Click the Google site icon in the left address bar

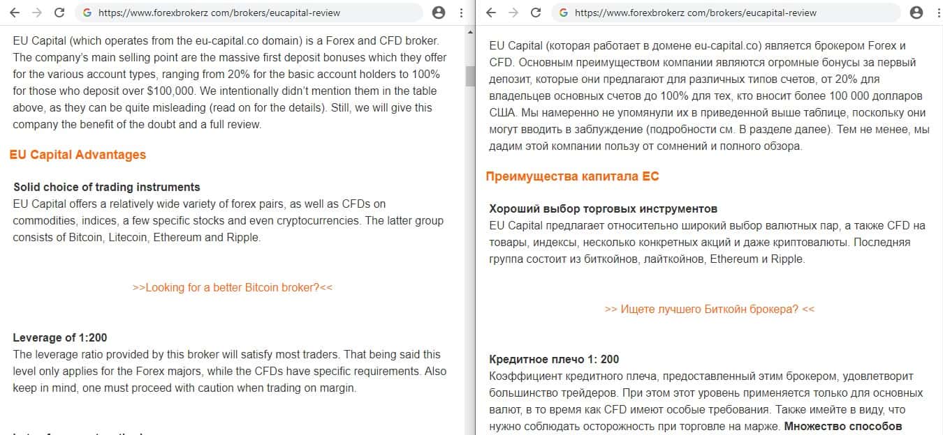tap(87, 13)
